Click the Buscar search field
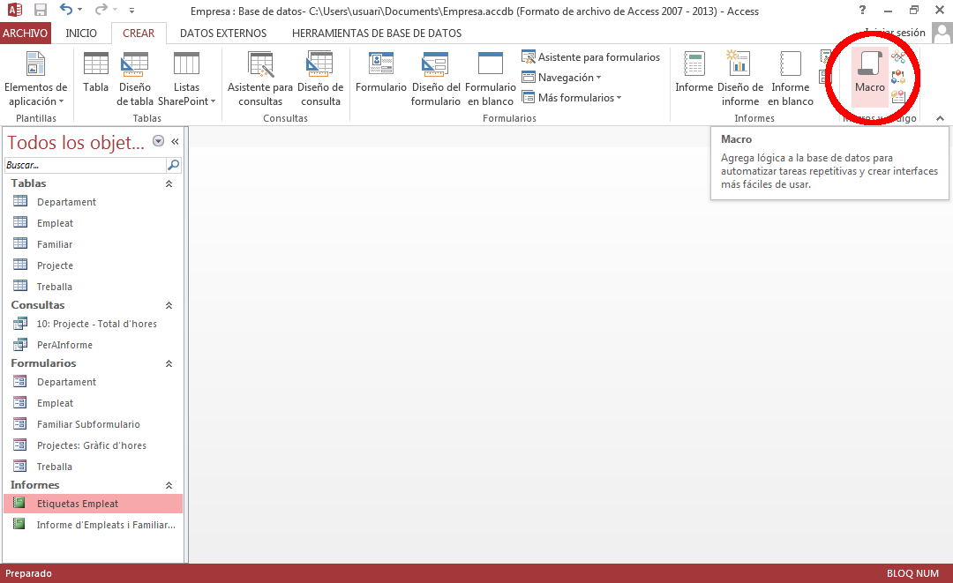The height and width of the screenshot is (583, 953). 85,165
